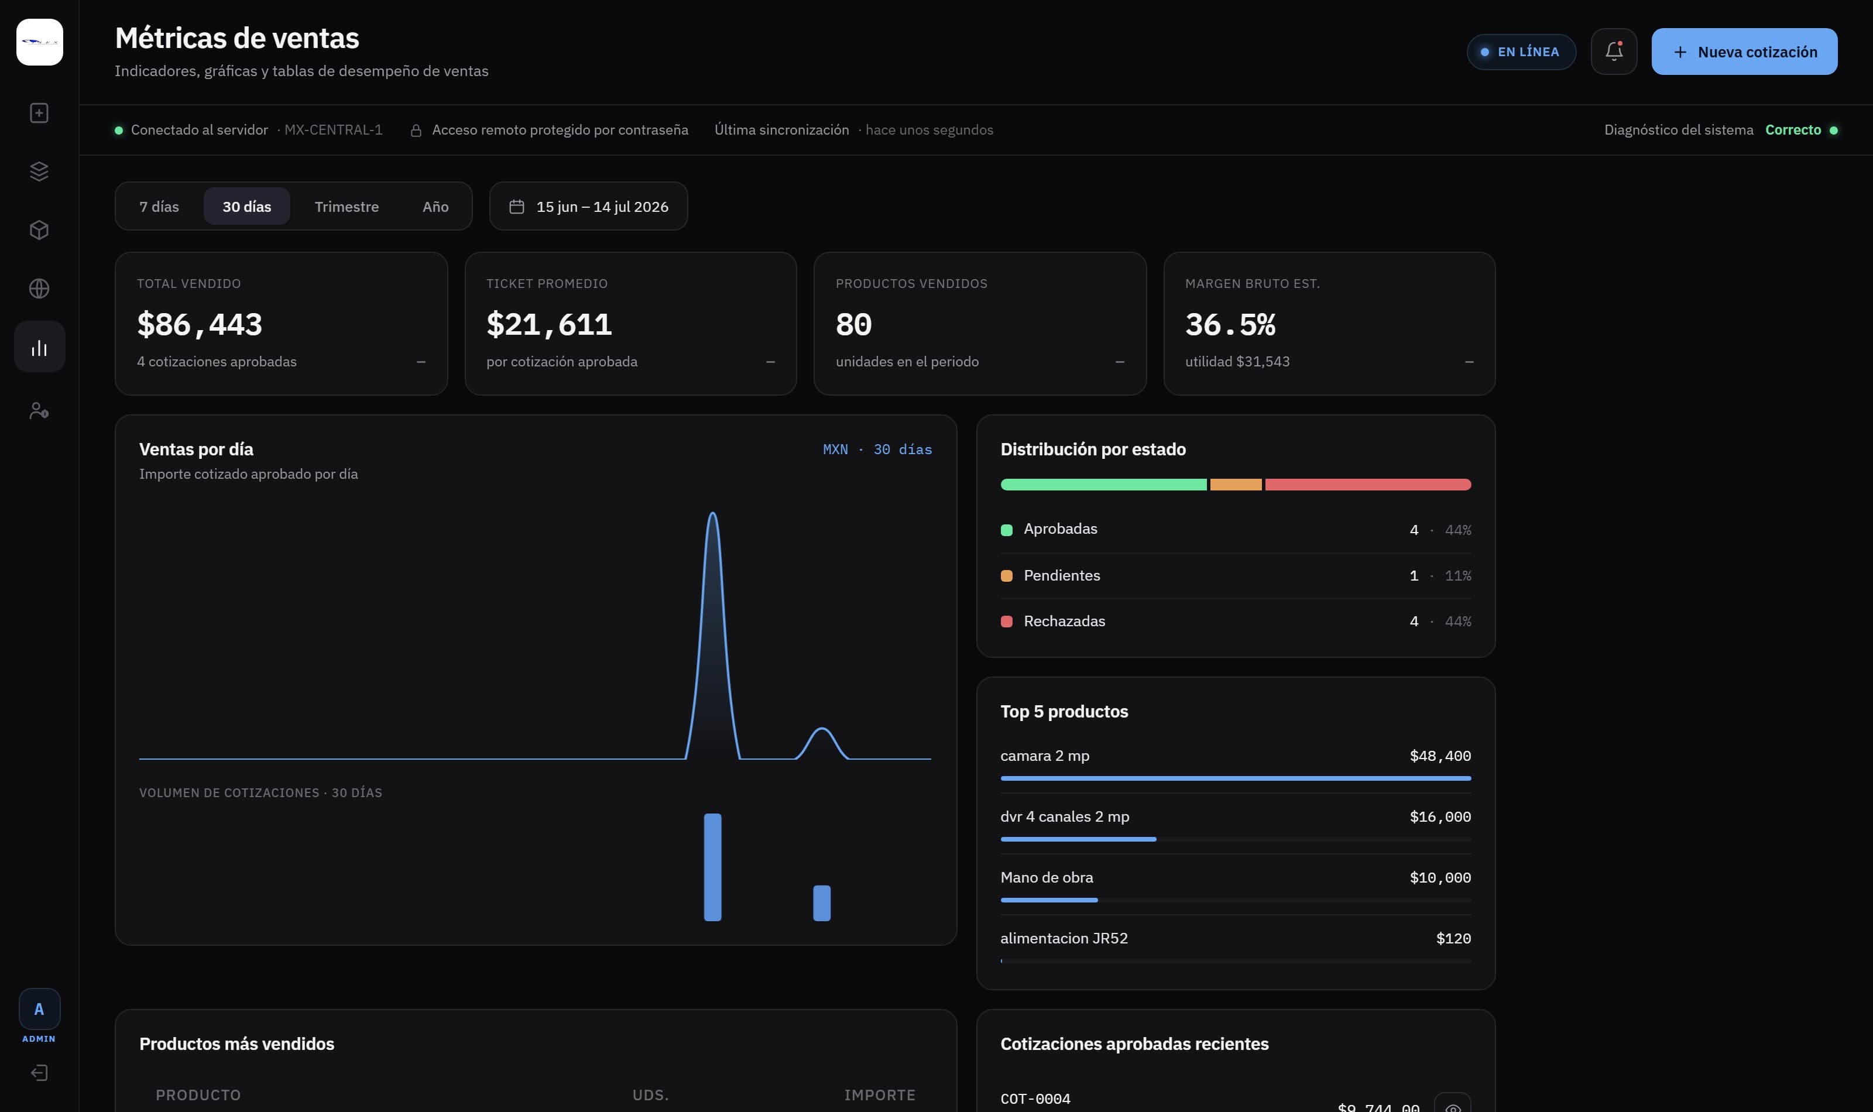The width and height of the screenshot is (1873, 1112).
Task: Click the Aprobadas legend row
Action: (x=1236, y=530)
